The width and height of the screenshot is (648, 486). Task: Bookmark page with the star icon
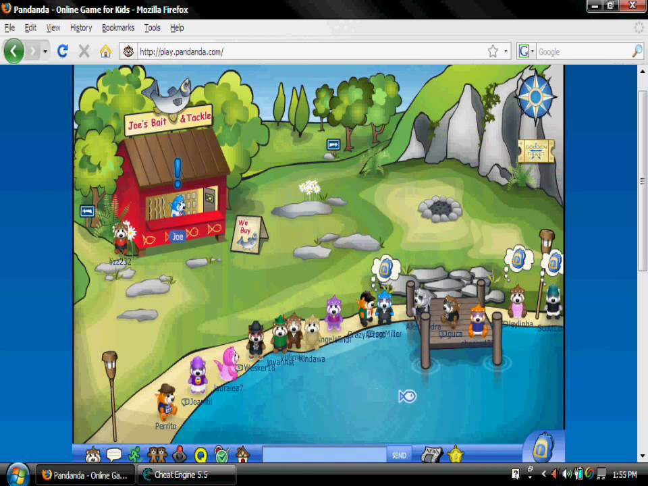493,51
